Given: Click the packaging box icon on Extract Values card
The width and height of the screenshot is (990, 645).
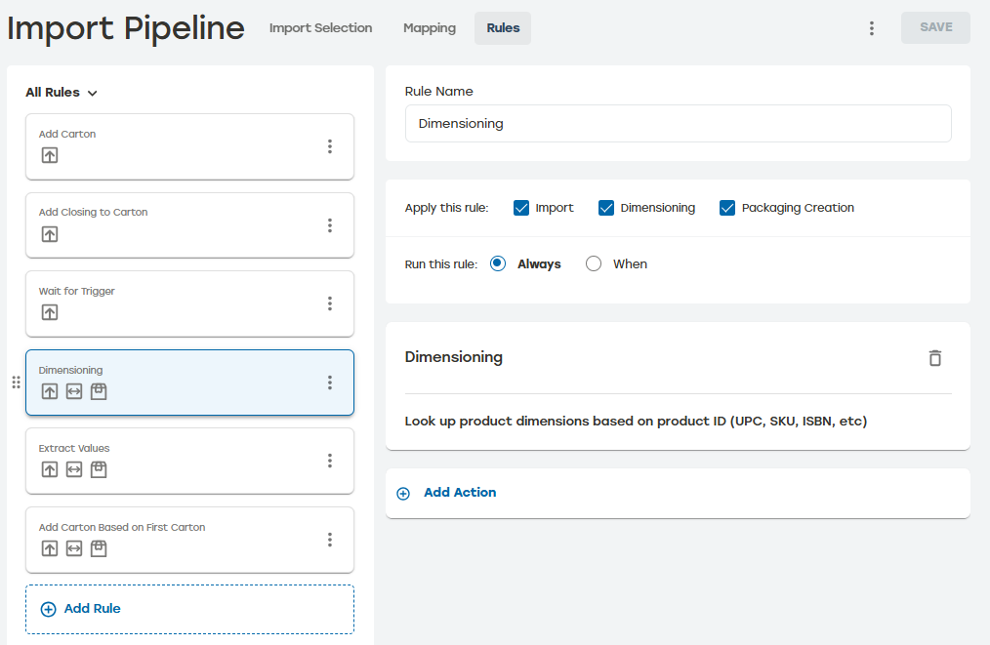Looking at the screenshot, I should tap(99, 469).
